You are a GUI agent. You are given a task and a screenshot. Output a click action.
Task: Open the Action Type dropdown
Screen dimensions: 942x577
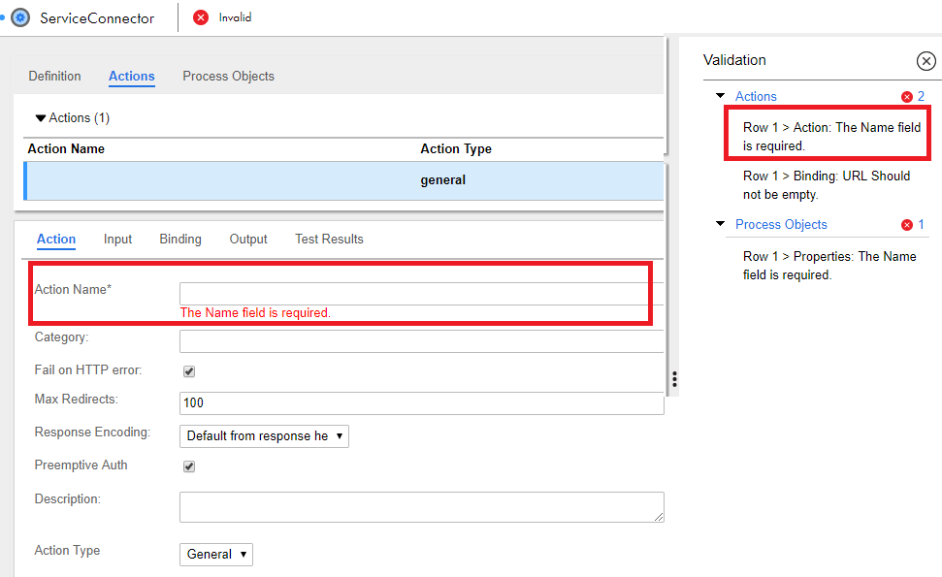(x=216, y=554)
